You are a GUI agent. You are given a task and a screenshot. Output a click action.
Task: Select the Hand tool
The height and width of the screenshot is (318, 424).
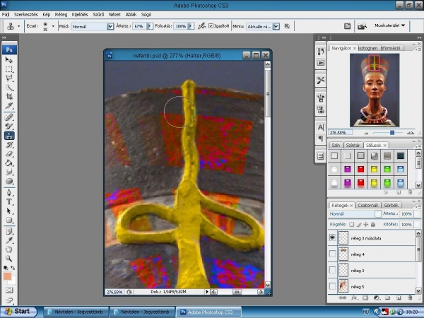click(x=9, y=249)
